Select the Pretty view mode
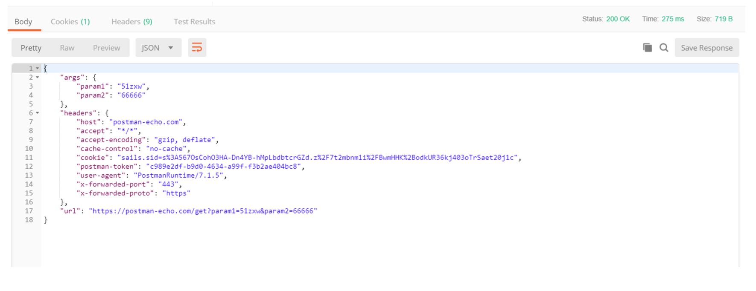756x291 pixels. point(31,48)
